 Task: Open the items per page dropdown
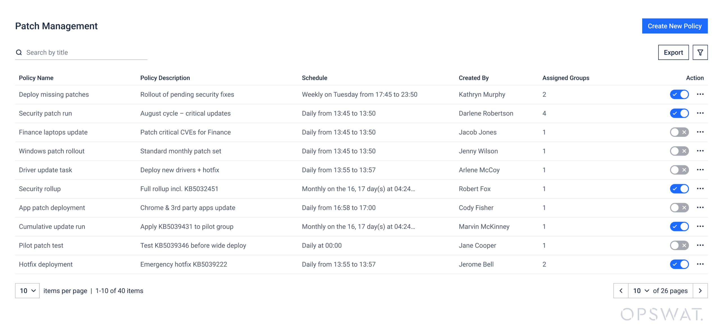click(x=27, y=290)
